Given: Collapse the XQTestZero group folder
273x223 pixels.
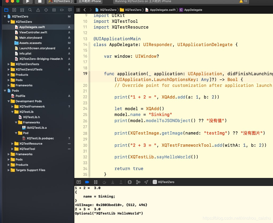Looking at the screenshot, I should [8, 22].
